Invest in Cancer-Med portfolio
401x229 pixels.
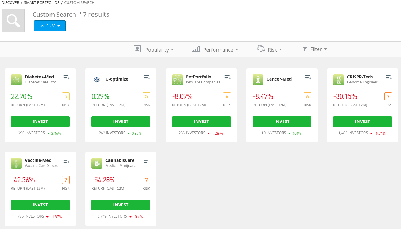(282, 121)
